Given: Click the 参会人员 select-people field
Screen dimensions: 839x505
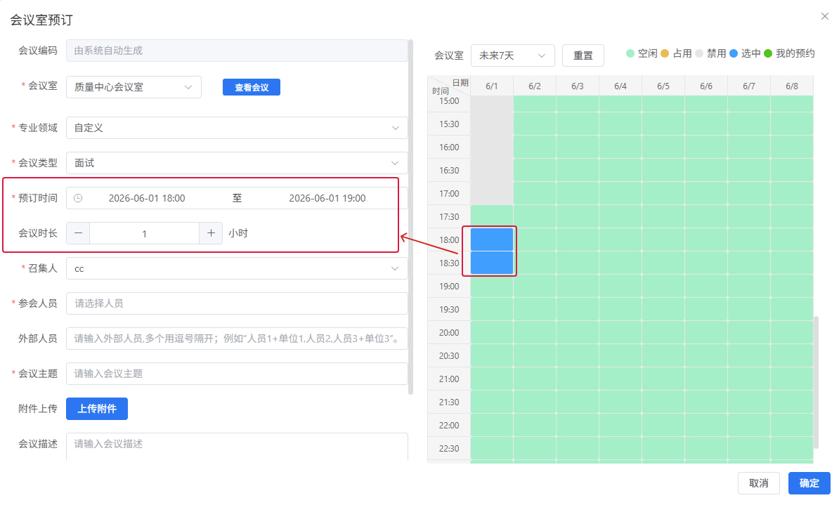Looking at the screenshot, I should click(237, 303).
